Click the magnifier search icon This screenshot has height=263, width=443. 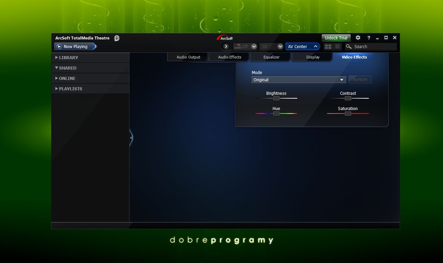(349, 46)
